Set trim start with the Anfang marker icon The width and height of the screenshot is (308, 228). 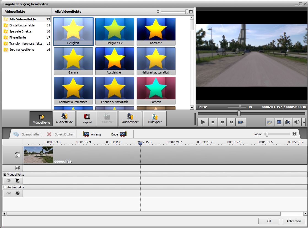point(86,134)
